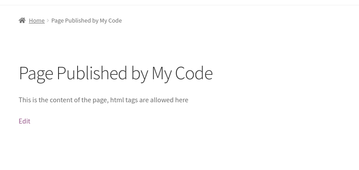Viewport: 359px width, 170px height.
Task: Click the word 'Published' in the main heading
Action: click(x=92, y=73)
